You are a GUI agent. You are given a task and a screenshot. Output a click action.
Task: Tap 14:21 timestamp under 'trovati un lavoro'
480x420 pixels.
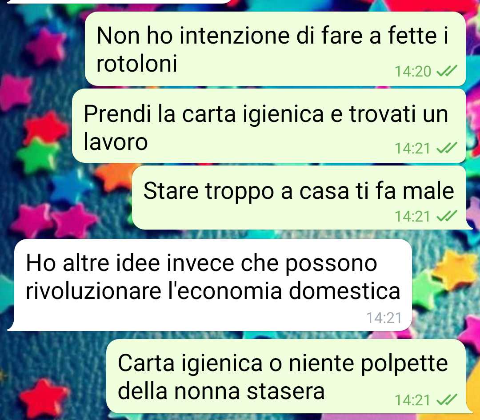[x=412, y=148]
